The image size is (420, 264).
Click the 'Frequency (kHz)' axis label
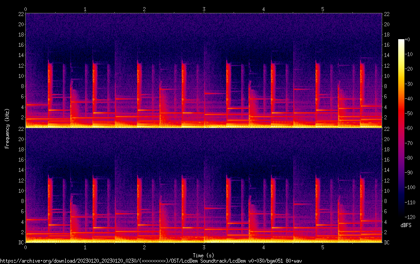7,128
